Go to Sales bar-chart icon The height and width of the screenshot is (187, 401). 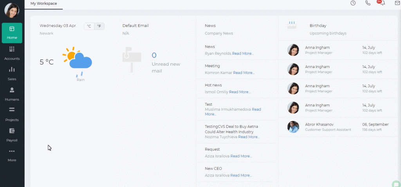tap(12, 70)
